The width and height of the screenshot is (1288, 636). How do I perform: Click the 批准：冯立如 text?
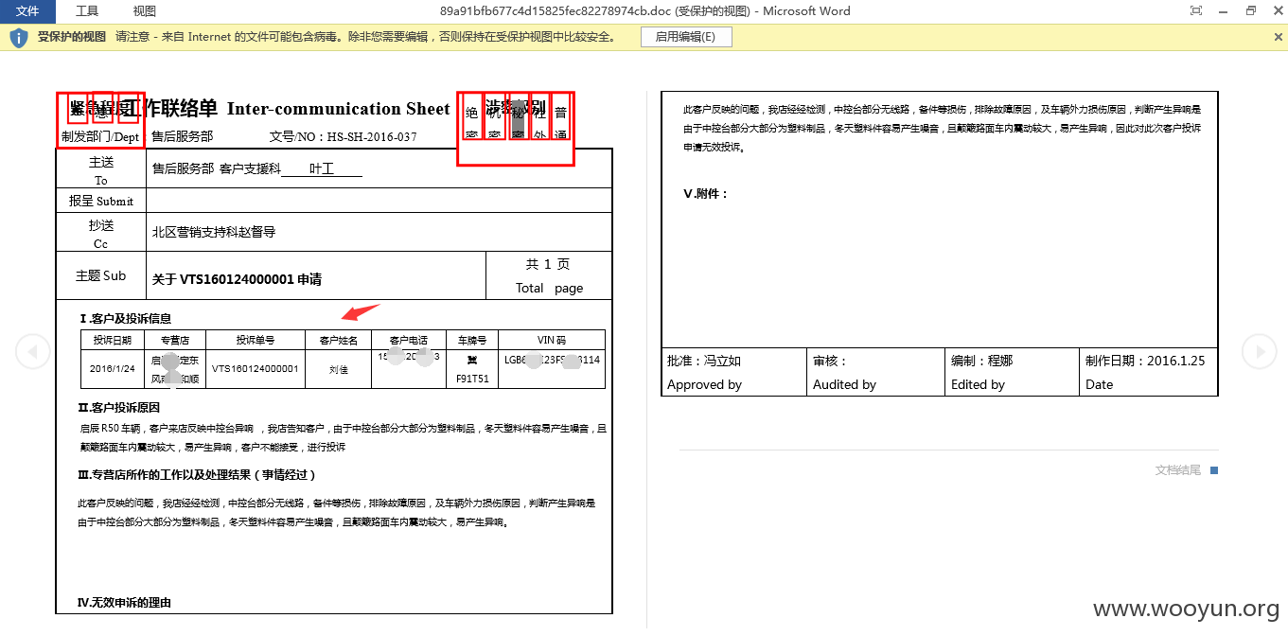pyautogui.click(x=704, y=361)
